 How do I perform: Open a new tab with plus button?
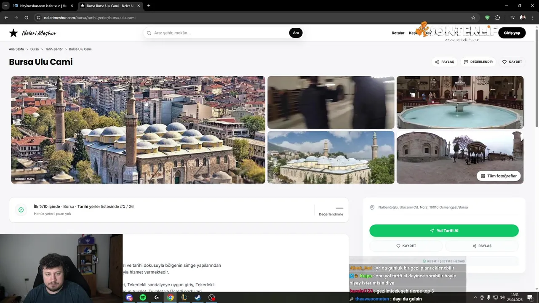[x=149, y=6]
